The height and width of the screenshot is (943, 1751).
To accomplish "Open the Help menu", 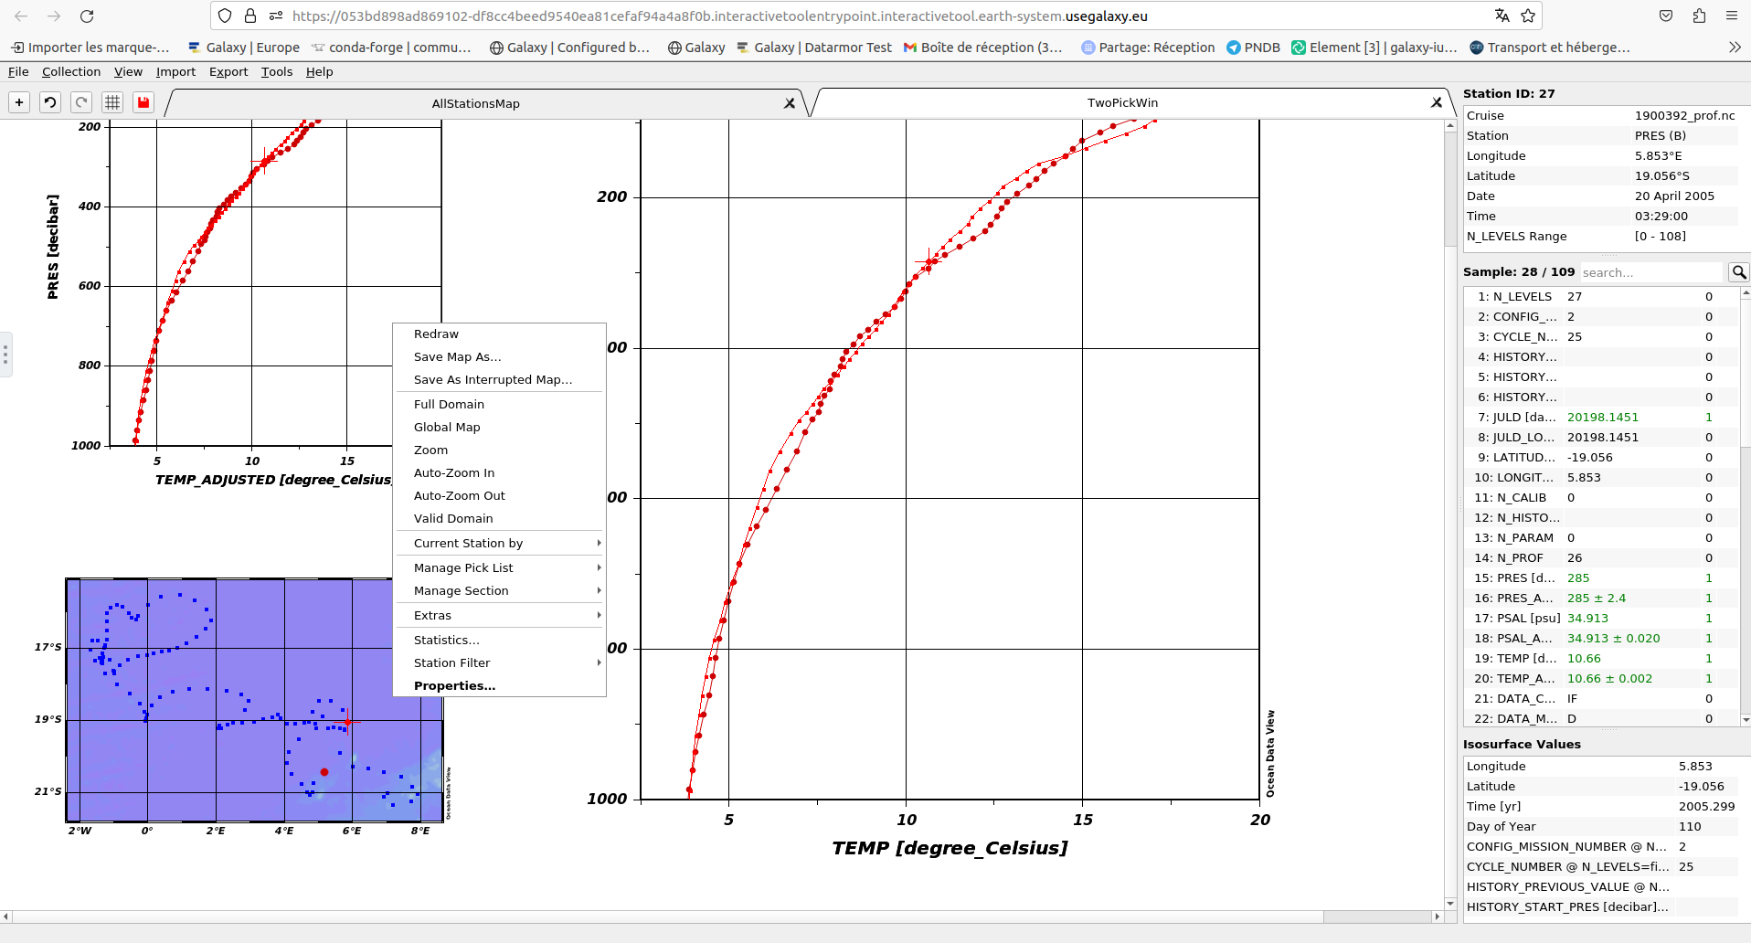I will 319,71.
